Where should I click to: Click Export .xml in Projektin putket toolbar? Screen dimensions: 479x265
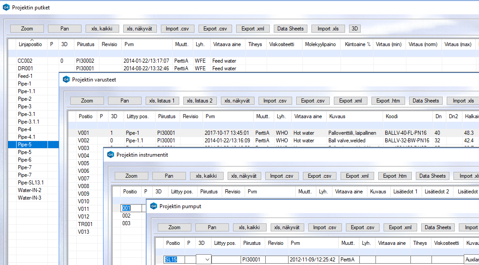253,29
